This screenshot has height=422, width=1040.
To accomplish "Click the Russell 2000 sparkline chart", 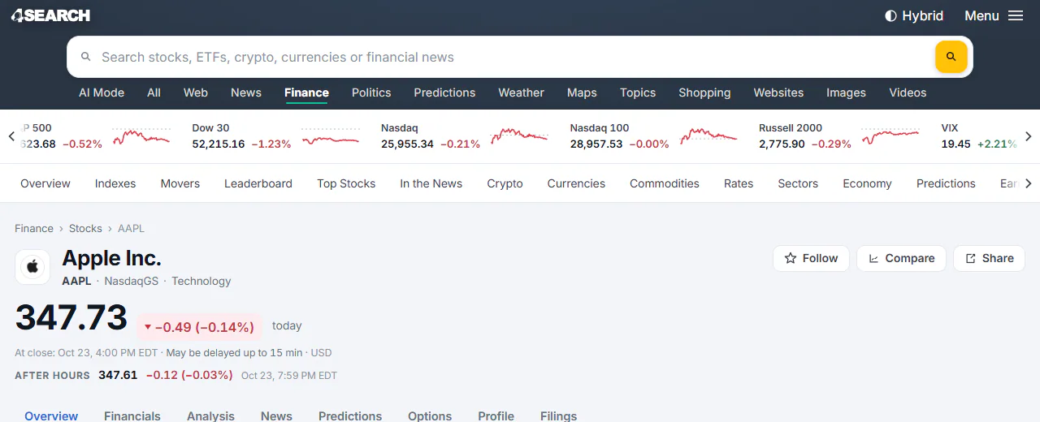I will pos(890,136).
